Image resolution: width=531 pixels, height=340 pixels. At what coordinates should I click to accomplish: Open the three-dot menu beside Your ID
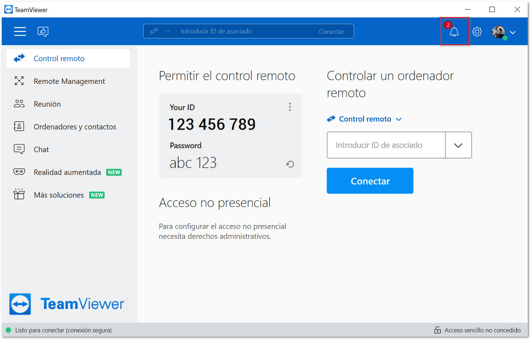pyautogui.click(x=290, y=107)
